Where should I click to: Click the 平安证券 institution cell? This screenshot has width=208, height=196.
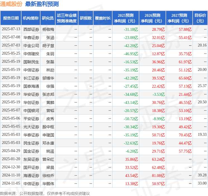(x=31, y=119)
